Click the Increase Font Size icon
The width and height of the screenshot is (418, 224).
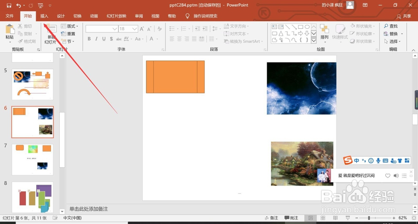[x=142, y=29]
